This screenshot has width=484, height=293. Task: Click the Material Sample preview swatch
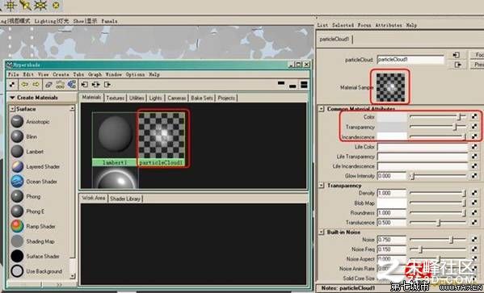(x=390, y=86)
